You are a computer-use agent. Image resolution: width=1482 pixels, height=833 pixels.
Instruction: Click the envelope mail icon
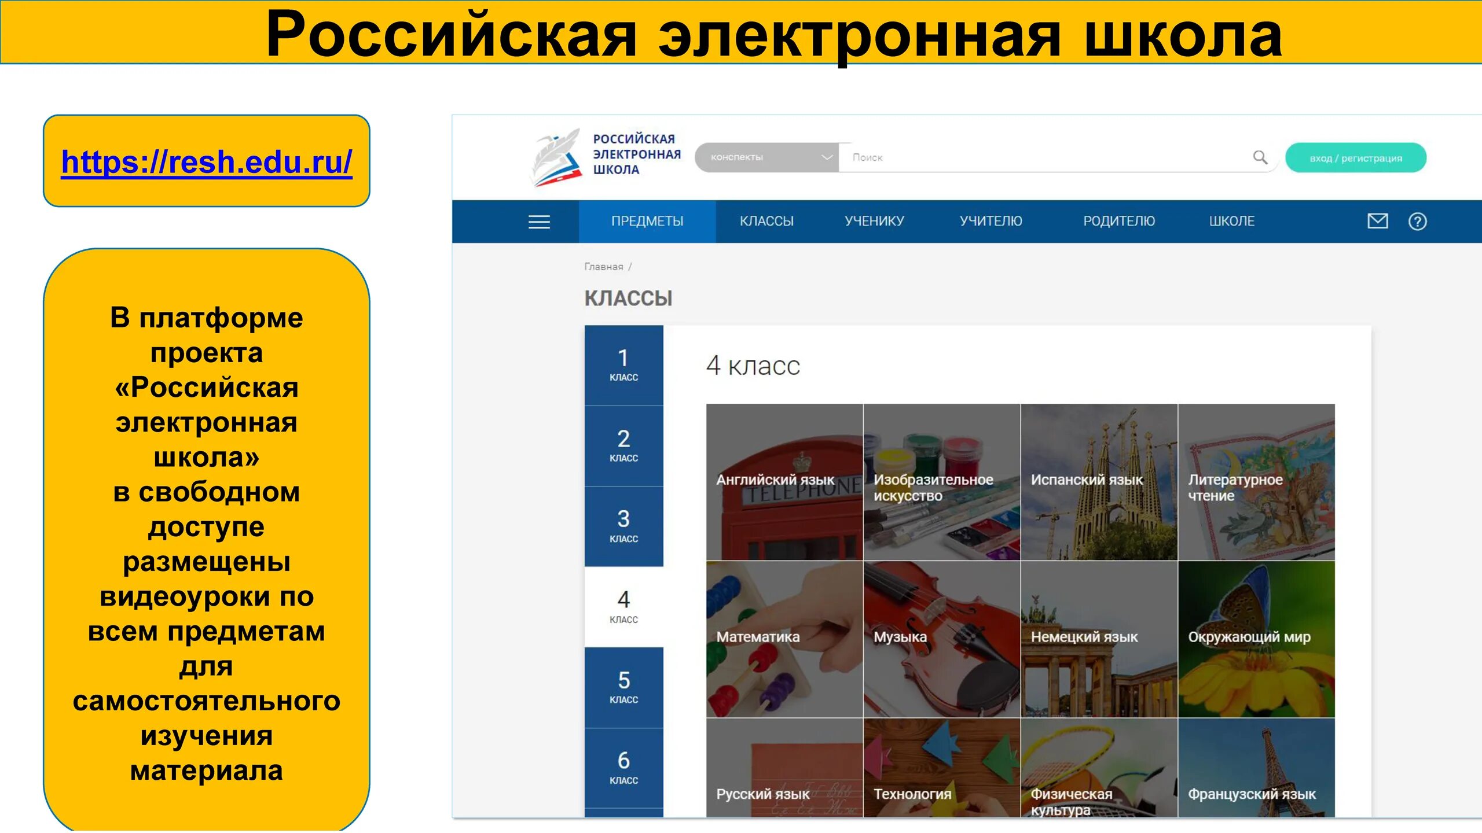1377,221
